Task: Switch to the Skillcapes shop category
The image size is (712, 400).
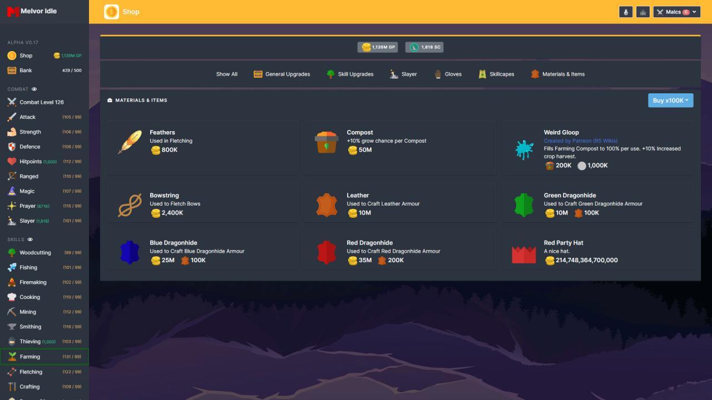Action: point(496,74)
